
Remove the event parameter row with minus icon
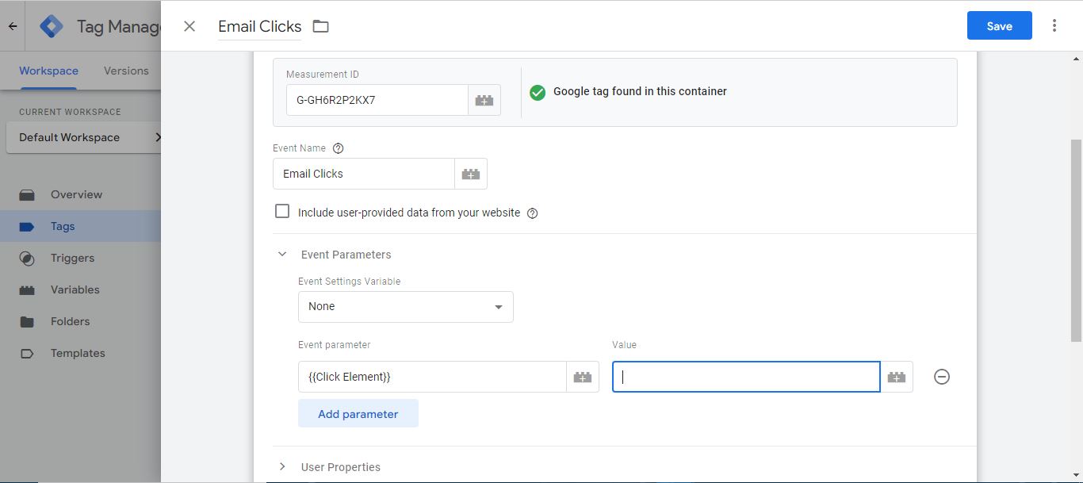(942, 378)
